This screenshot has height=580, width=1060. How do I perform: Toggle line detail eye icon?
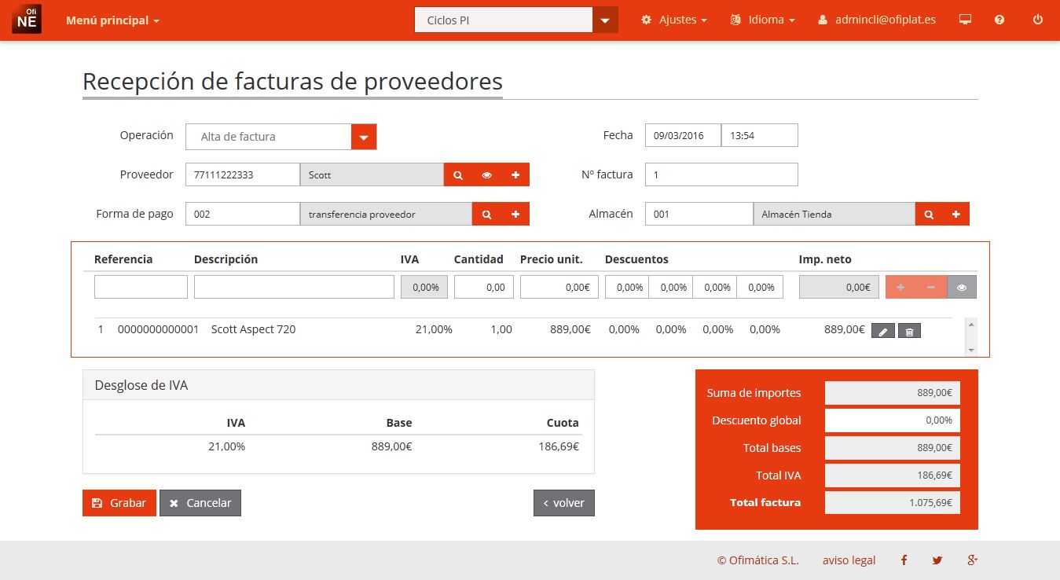pos(962,288)
